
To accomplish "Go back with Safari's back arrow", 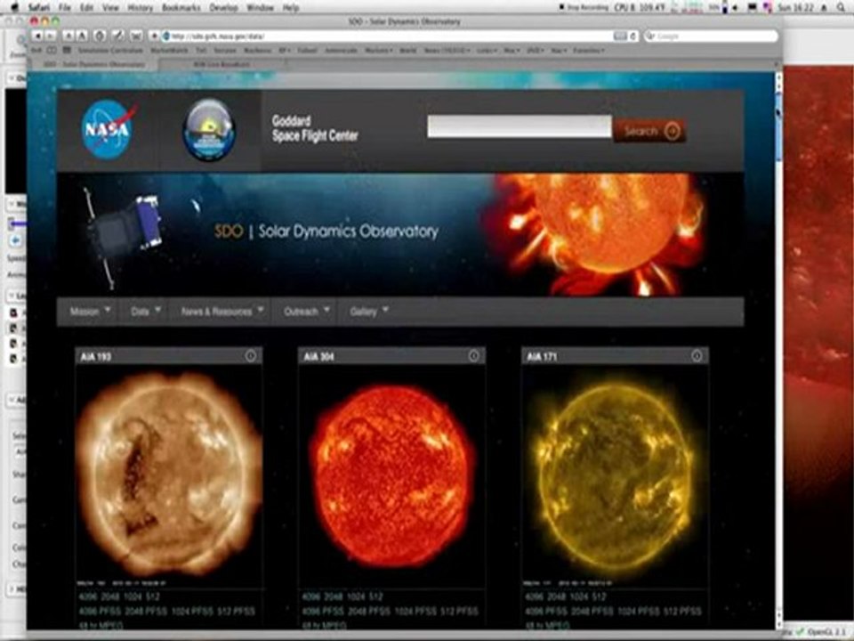I will (x=37, y=36).
